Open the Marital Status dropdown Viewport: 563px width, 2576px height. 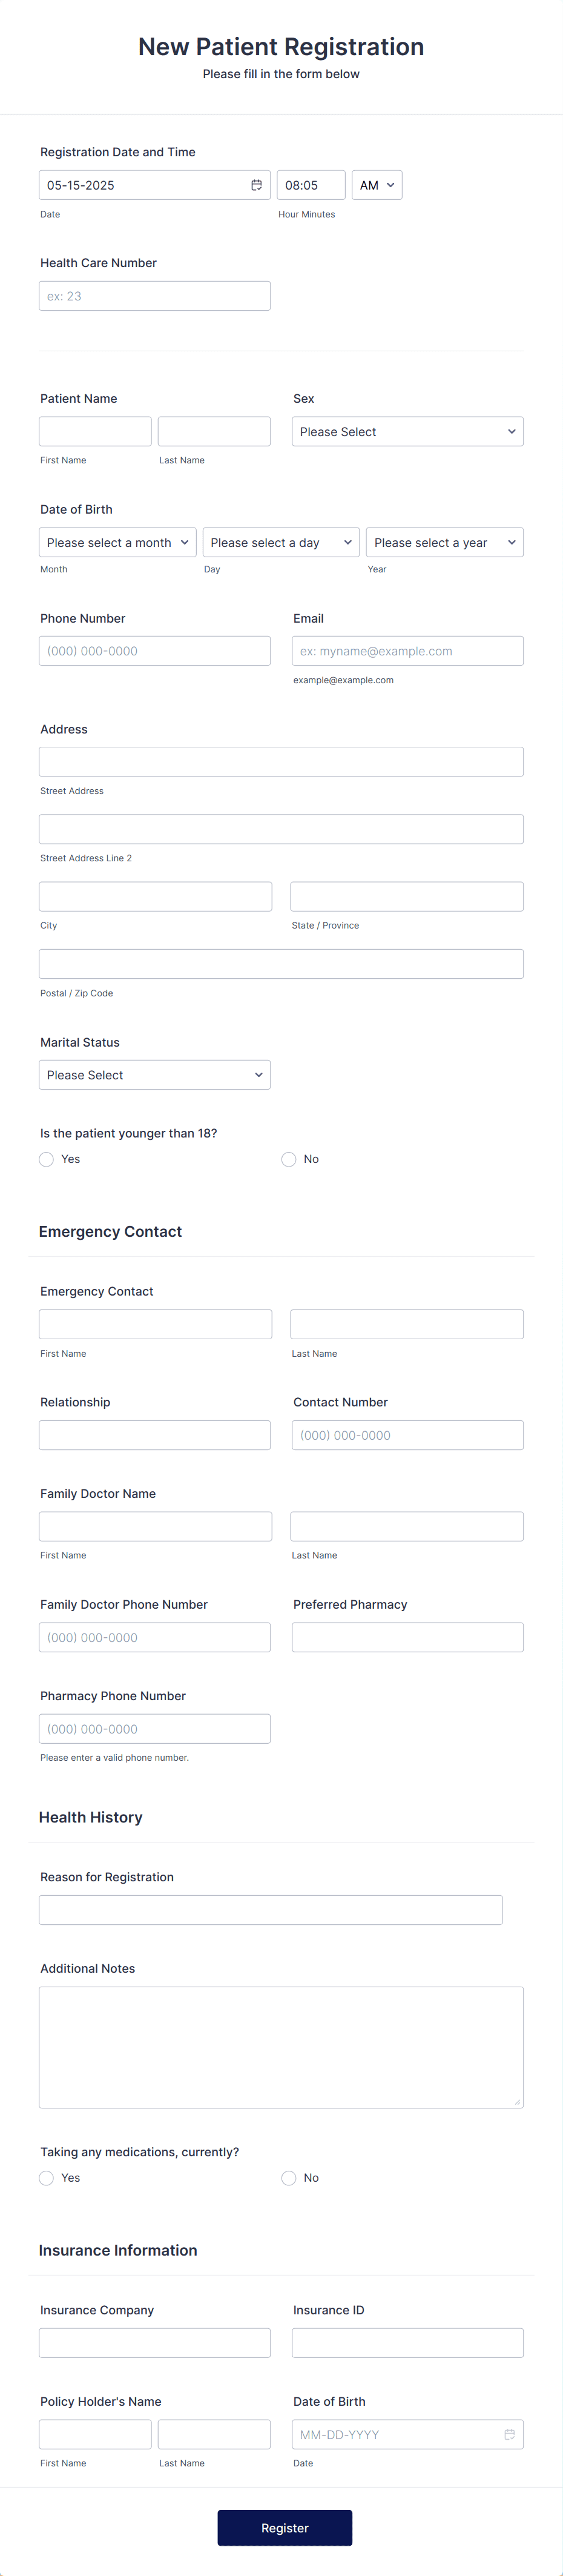pos(154,1074)
